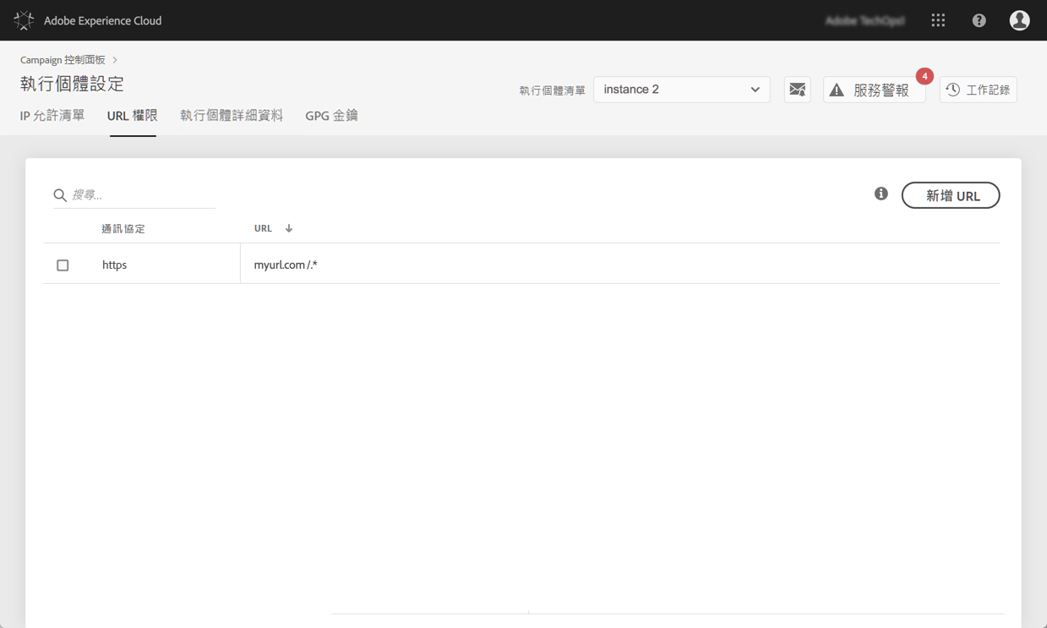The width and height of the screenshot is (1047, 628).
Task: Click the organization name in header
Action: pos(865,20)
